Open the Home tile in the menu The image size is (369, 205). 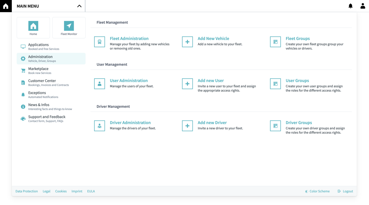(33, 28)
